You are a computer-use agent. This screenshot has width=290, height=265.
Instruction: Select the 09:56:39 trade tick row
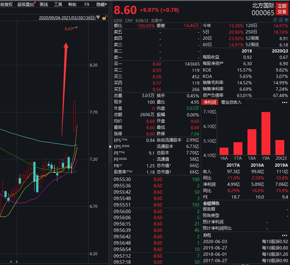click(x=156, y=230)
